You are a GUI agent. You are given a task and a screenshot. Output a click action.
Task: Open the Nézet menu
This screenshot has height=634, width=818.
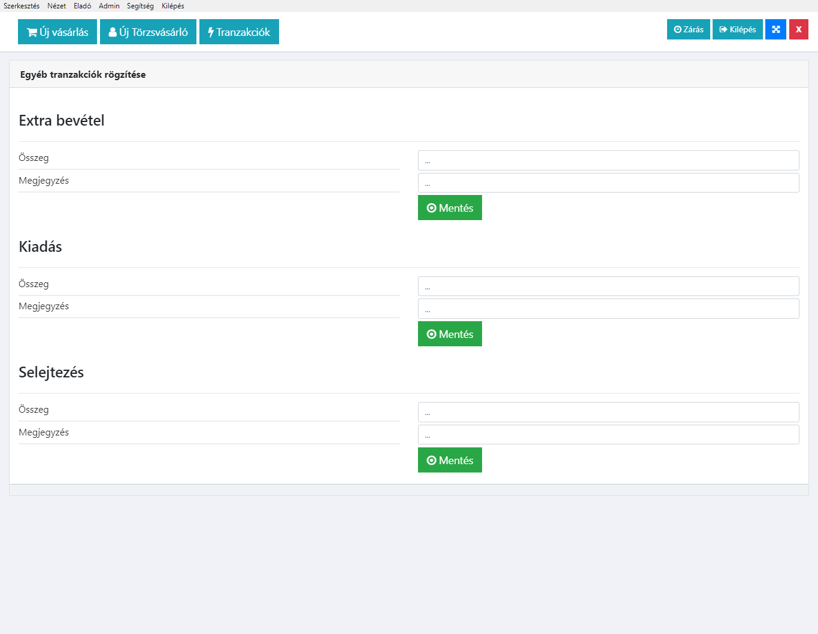pyautogui.click(x=57, y=6)
